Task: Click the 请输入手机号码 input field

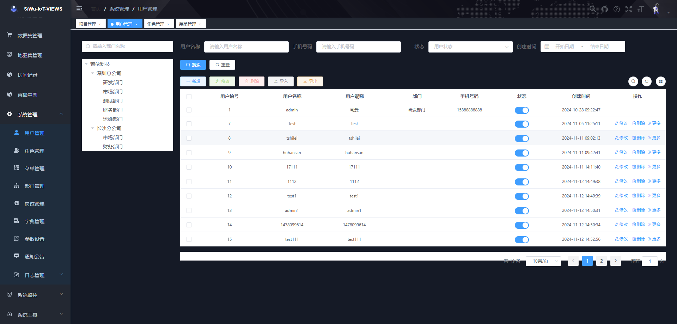Action: point(358,47)
